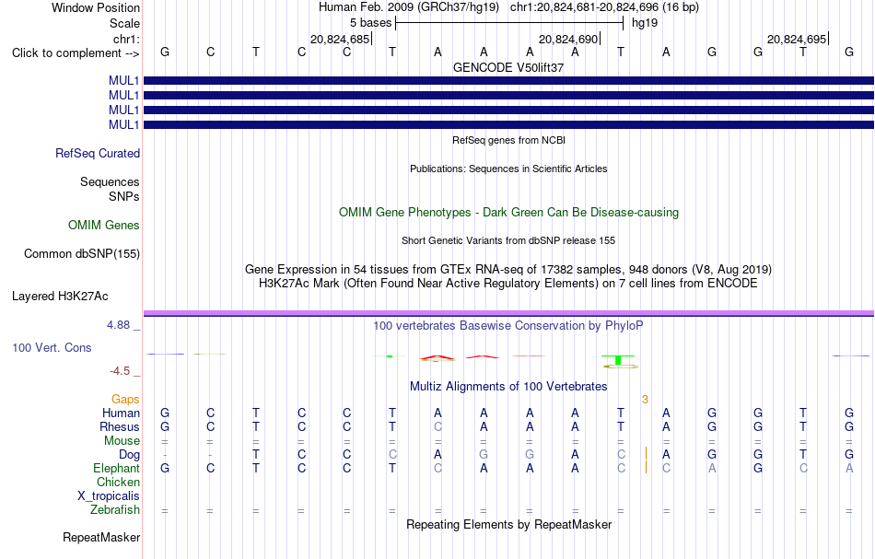Click the 4.88 conservation scale value
This screenshot has height=559, width=875.
118,325
